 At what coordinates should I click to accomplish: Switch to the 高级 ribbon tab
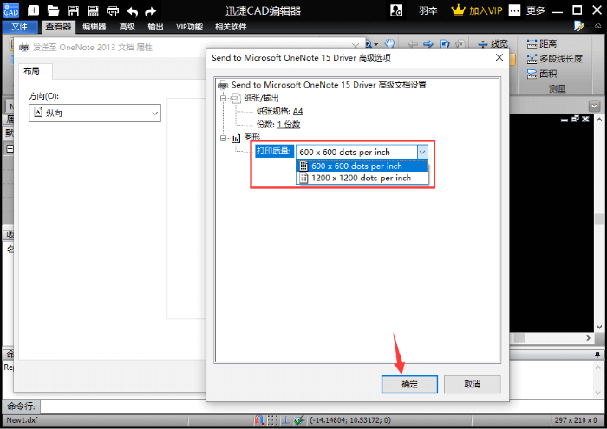tap(127, 27)
